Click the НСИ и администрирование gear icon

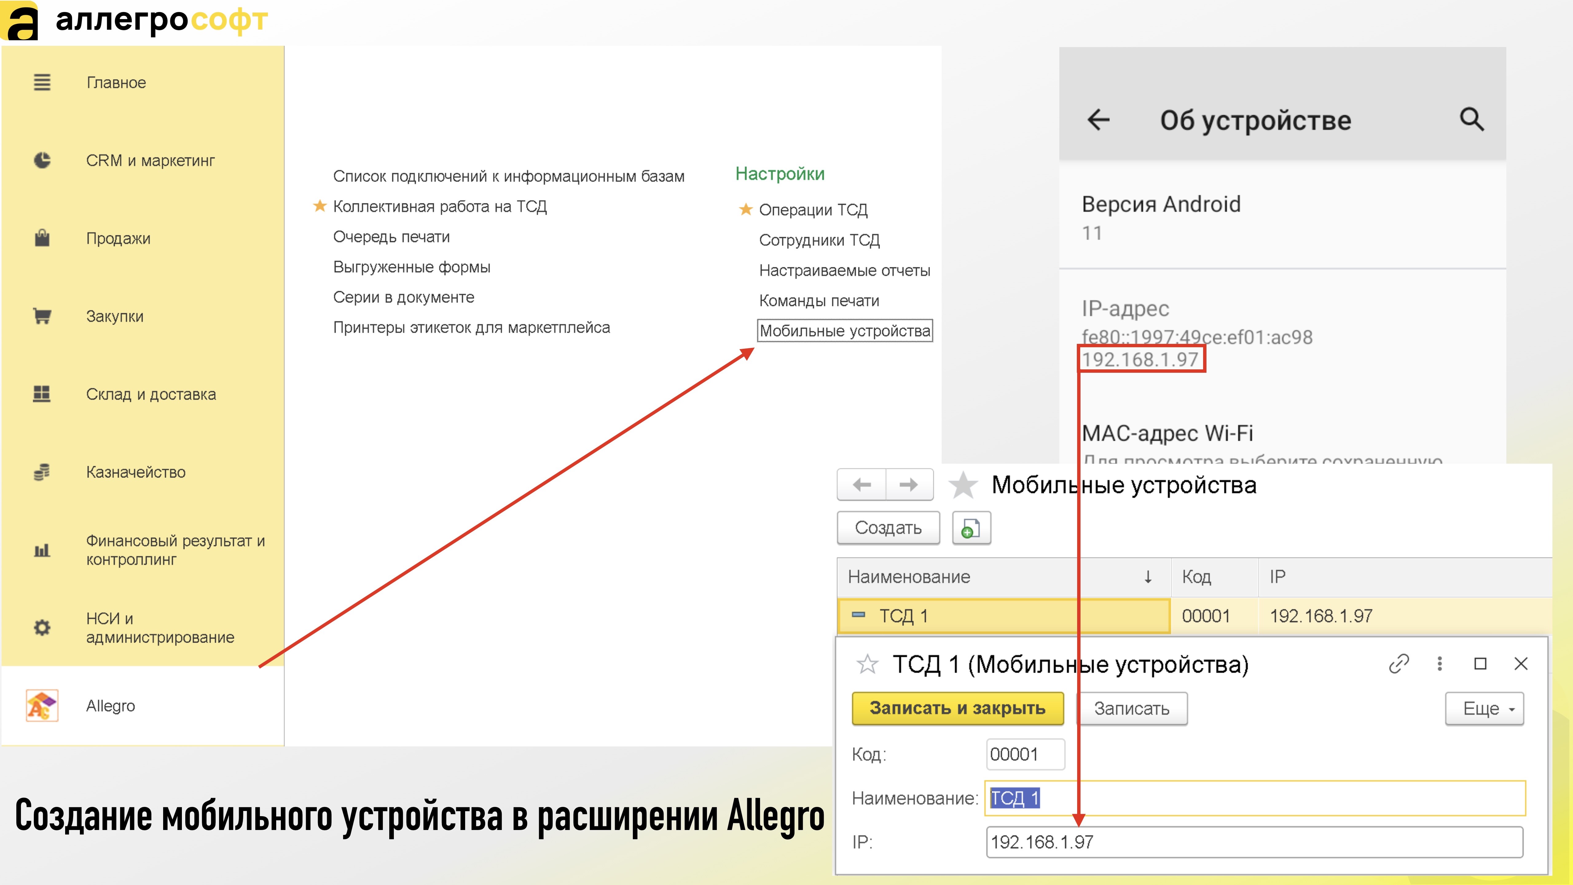click(41, 628)
